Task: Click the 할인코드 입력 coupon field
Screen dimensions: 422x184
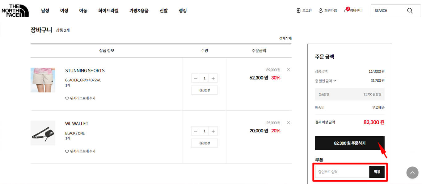Action: coord(342,172)
